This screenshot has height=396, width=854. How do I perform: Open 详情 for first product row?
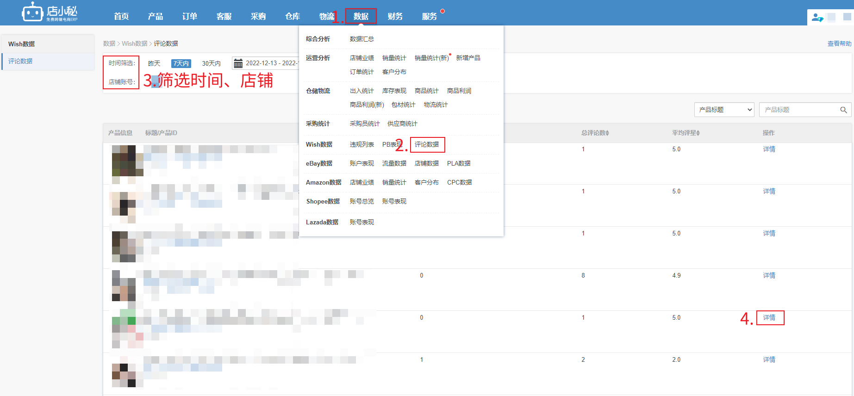769,149
